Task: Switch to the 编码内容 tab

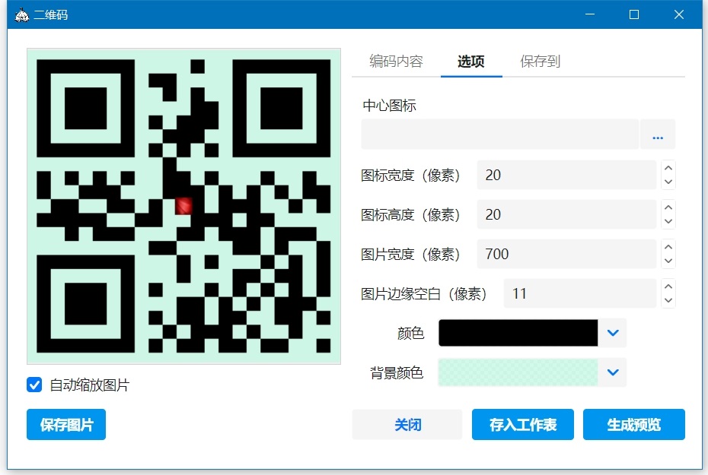Action: (x=396, y=61)
